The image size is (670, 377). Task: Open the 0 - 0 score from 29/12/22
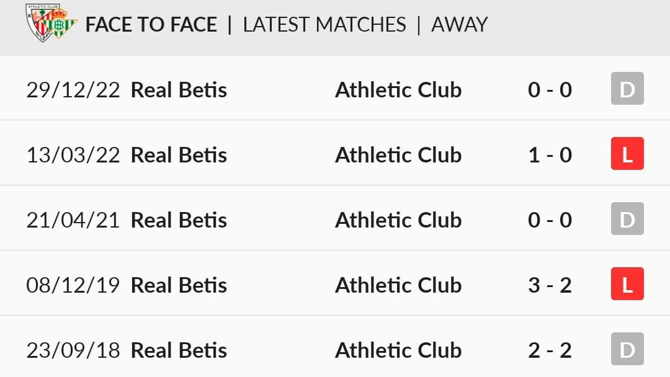(550, 90)
